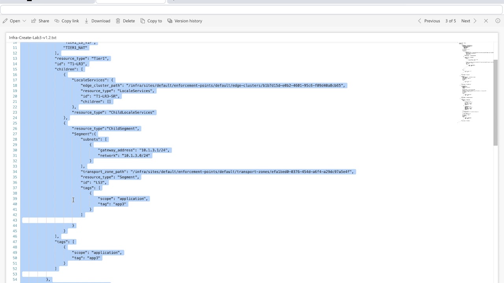Screen dimensions: 504x283
Task: Click the "3 of 5" file counter
Action: pyautogui.click(x=450, y=21)
